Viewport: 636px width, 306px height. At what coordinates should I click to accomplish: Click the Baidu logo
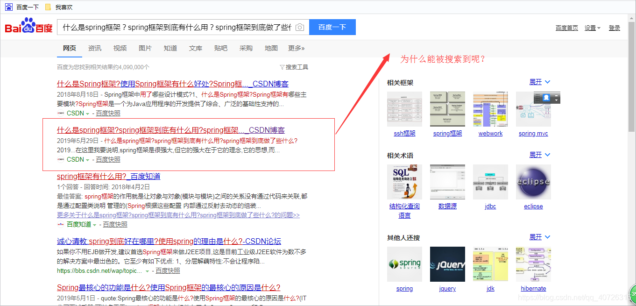[x=28, y=27]
